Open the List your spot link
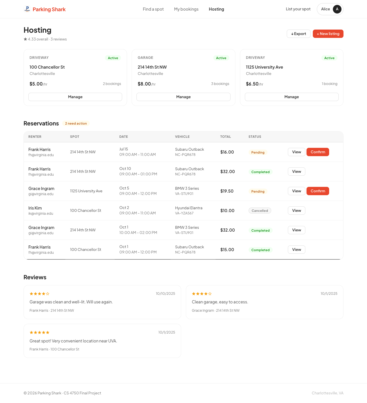Image resolution: width=367 pixels, height=403 pixels. click(298, 9)
